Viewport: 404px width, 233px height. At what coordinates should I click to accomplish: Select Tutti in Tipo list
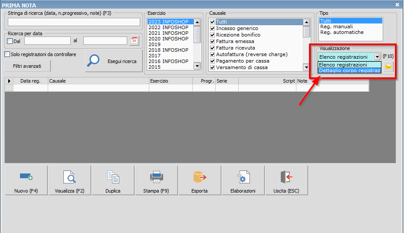click(x=351, y=21)
